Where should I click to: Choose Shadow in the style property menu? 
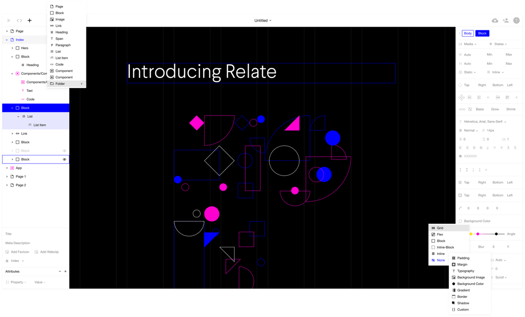[x=469, y=303]
